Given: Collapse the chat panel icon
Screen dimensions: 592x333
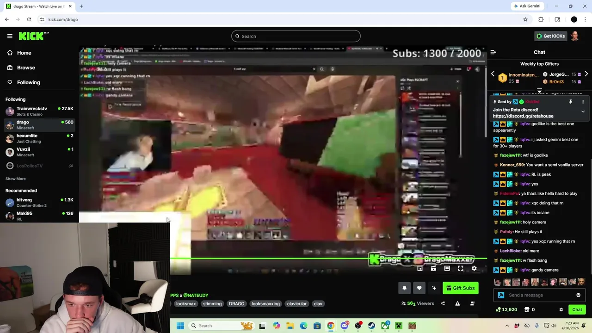Looking at the screenshot, I should coord(493,52).
